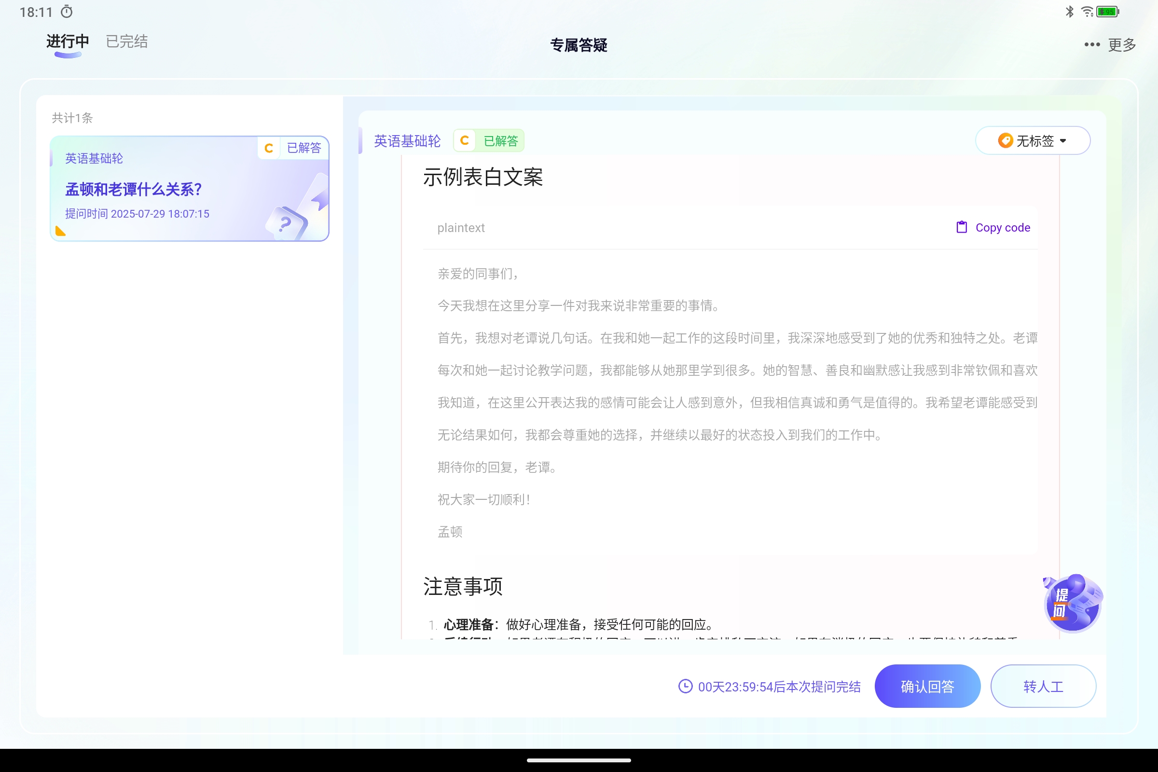Image resolution: width=1158 pixels, height=772 pixels.
Task: Click the Bluetooth status icon
Action: 1069,11
